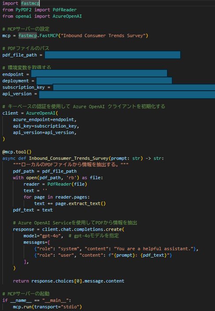Click the redacted value after deployment
Viewport: 215px width, 311px height.
[104, 81]
